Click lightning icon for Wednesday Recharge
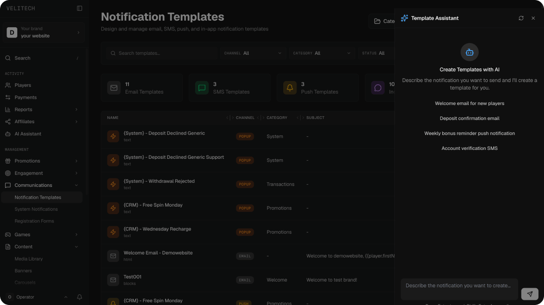The height and width of the screenshot is (305, 544). pyautogui.click(x=113, y=232)
